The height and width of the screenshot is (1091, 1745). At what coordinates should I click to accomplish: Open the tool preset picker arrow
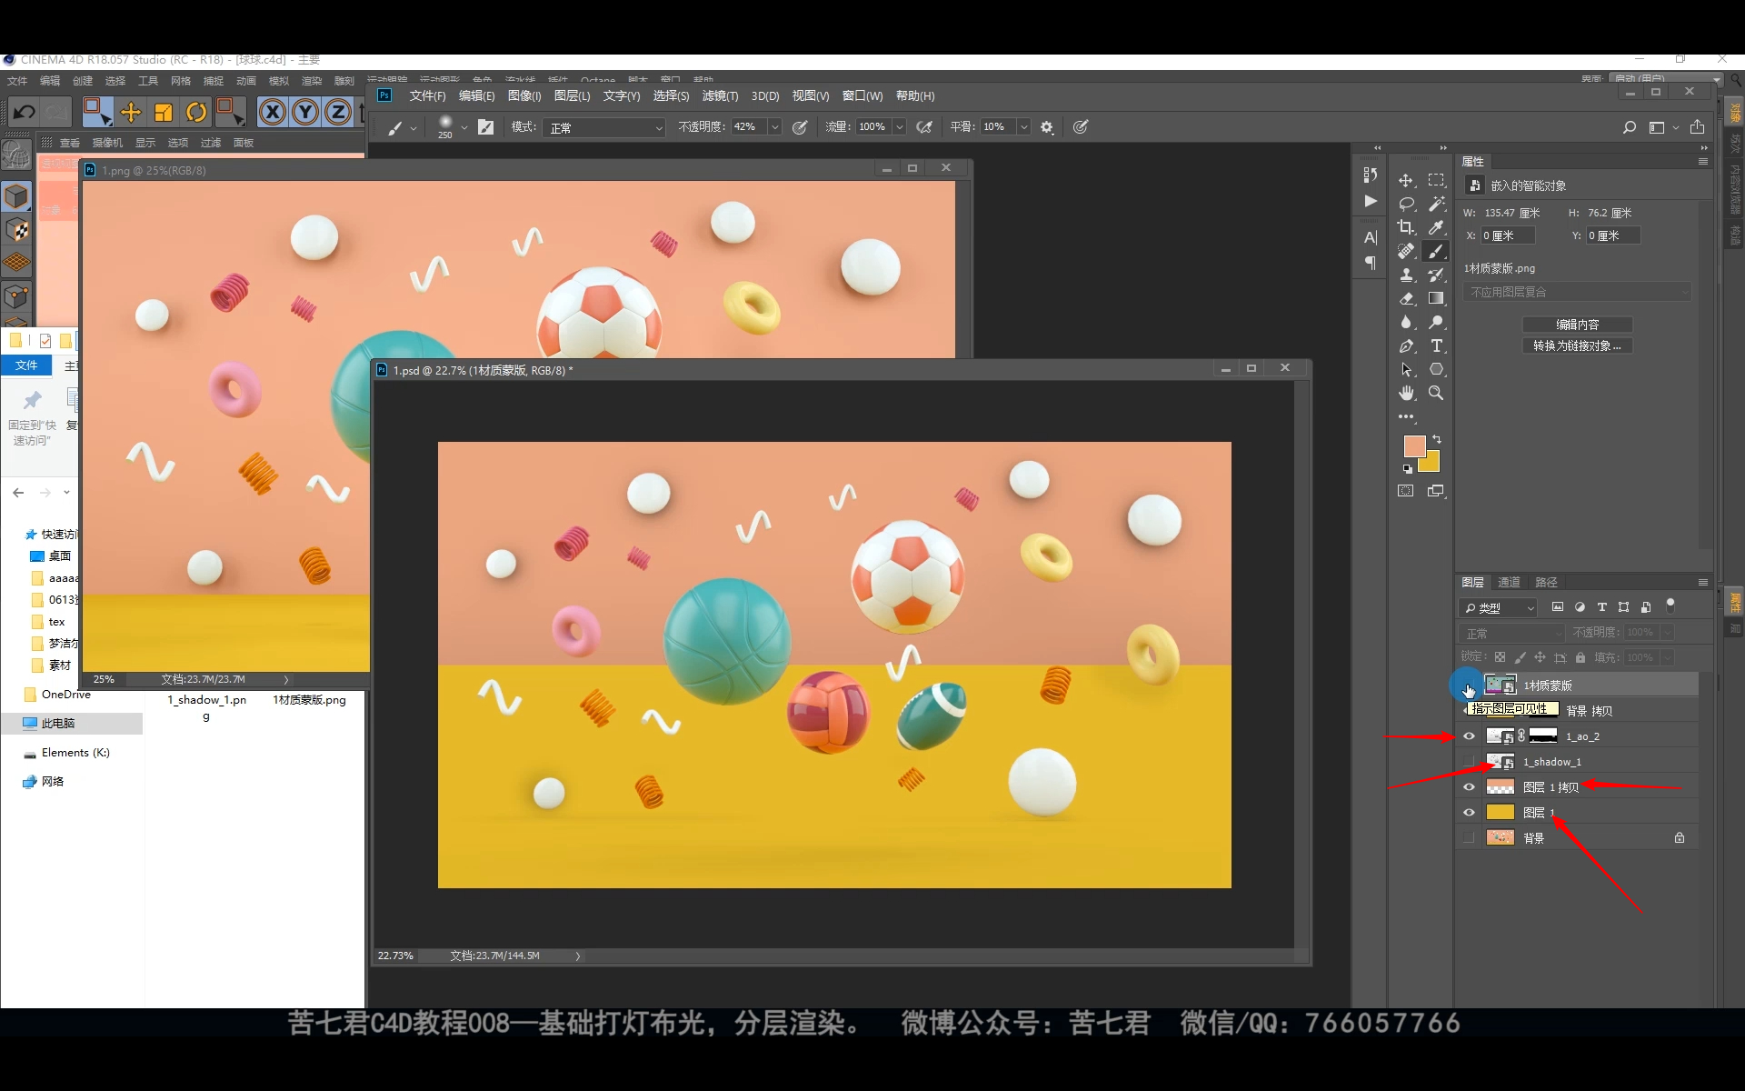pos(414,127)
